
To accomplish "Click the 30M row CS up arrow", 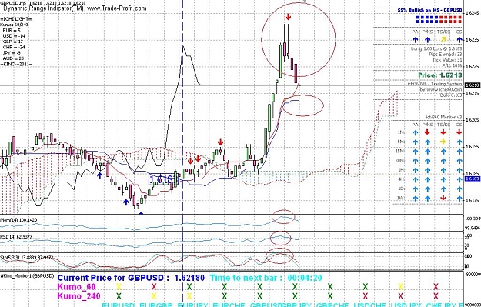I will (x=459, y=161).
